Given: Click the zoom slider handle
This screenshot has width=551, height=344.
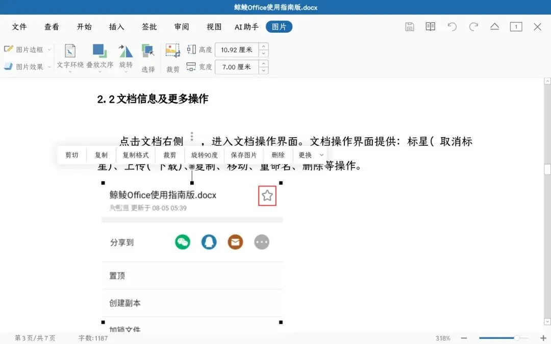Looking at the screenshot, I should tap(517, 338).
